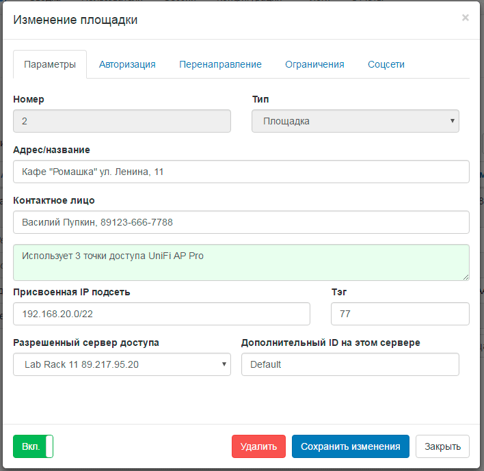Grab the textarea resize handle

point(466,277)
